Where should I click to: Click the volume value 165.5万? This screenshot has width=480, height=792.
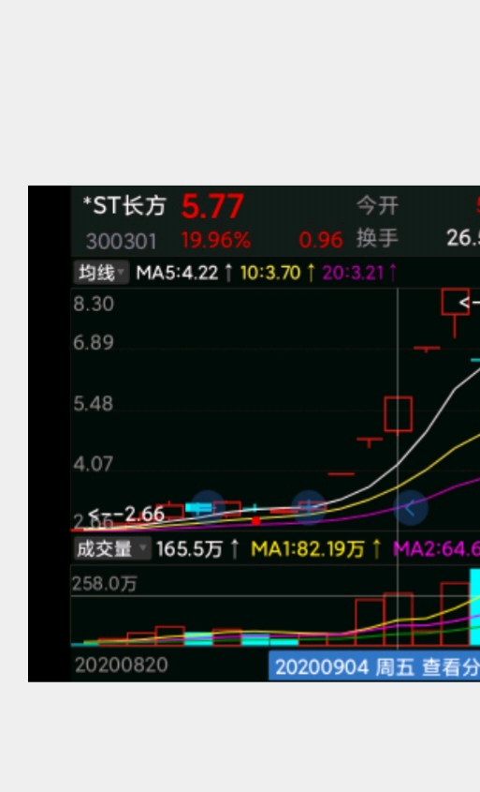click(190, 549)
